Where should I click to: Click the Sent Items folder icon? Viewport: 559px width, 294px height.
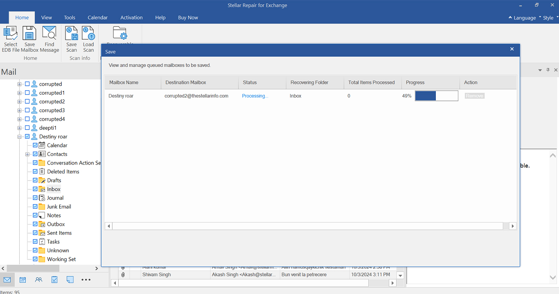[x=42, y=233]
